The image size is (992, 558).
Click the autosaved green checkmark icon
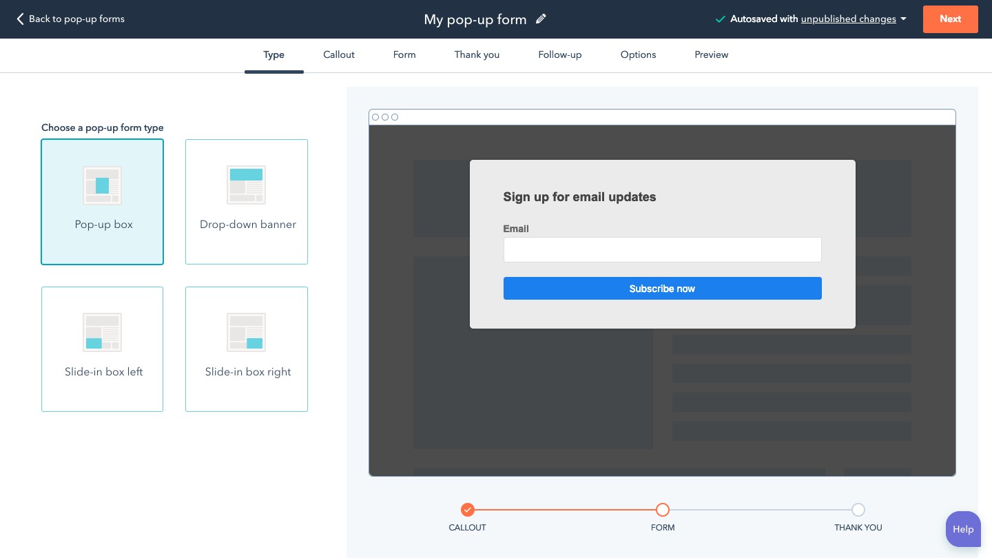pyautogui.click(x=720, y=19)
